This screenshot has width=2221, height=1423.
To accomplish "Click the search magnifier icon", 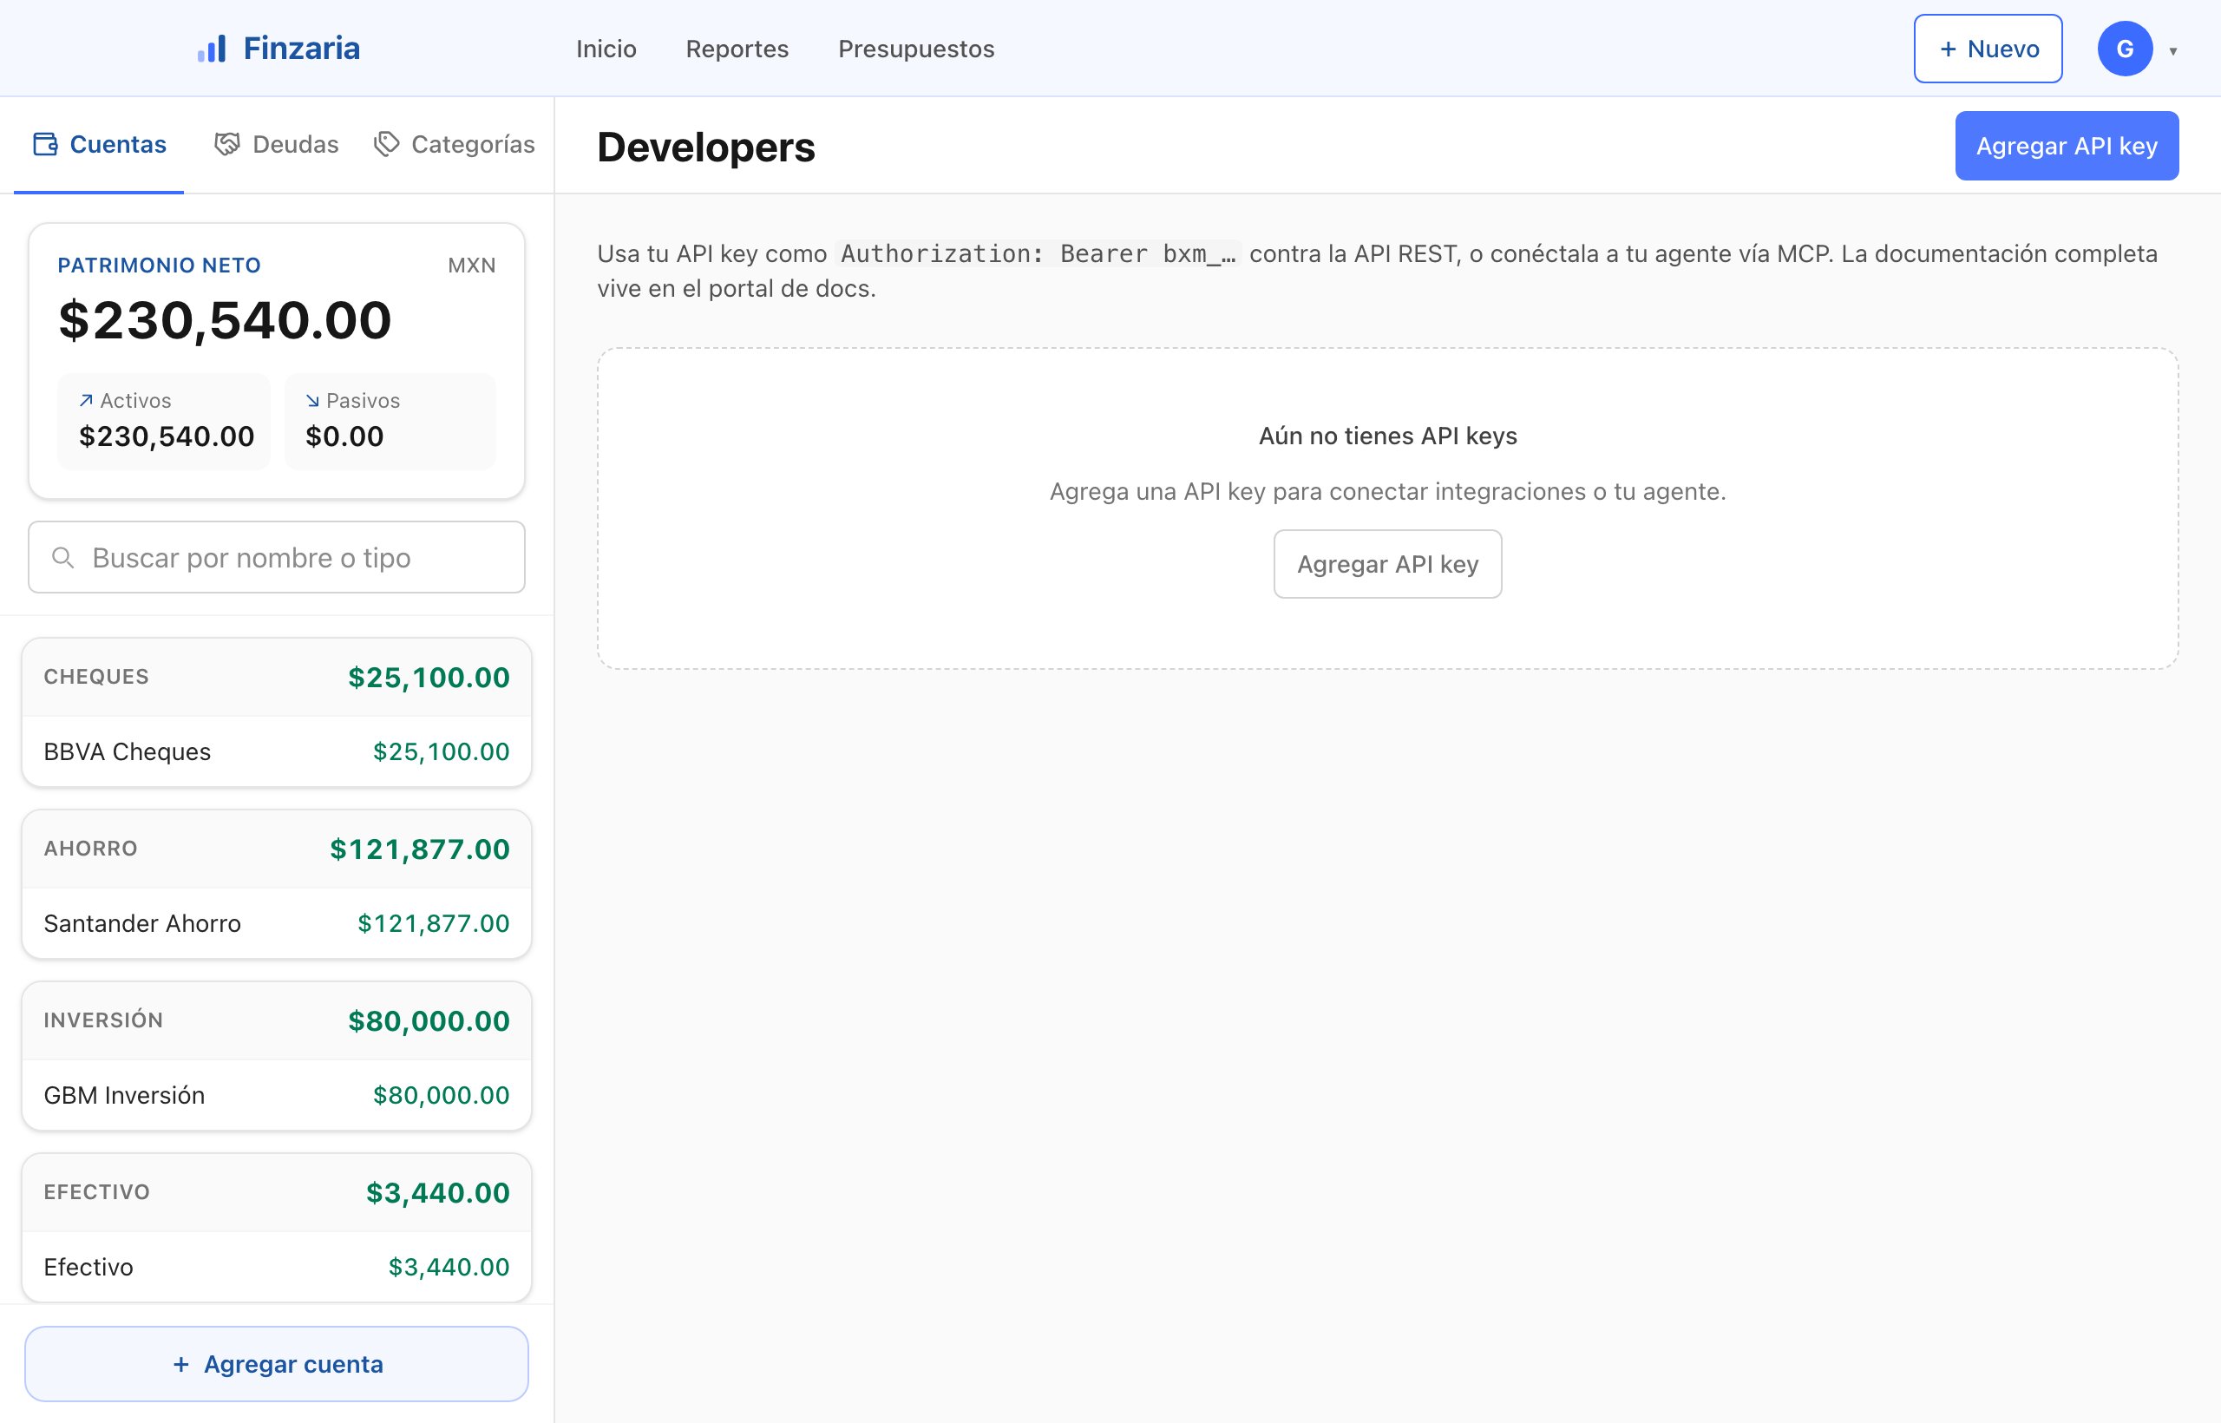I will click(62, 557).
